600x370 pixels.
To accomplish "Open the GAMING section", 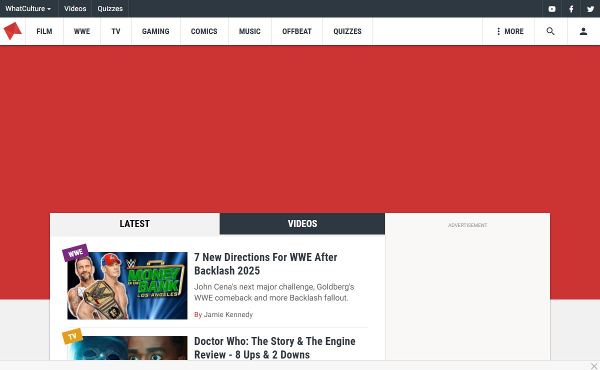I will pyautogui.click(x=155, y=31).
